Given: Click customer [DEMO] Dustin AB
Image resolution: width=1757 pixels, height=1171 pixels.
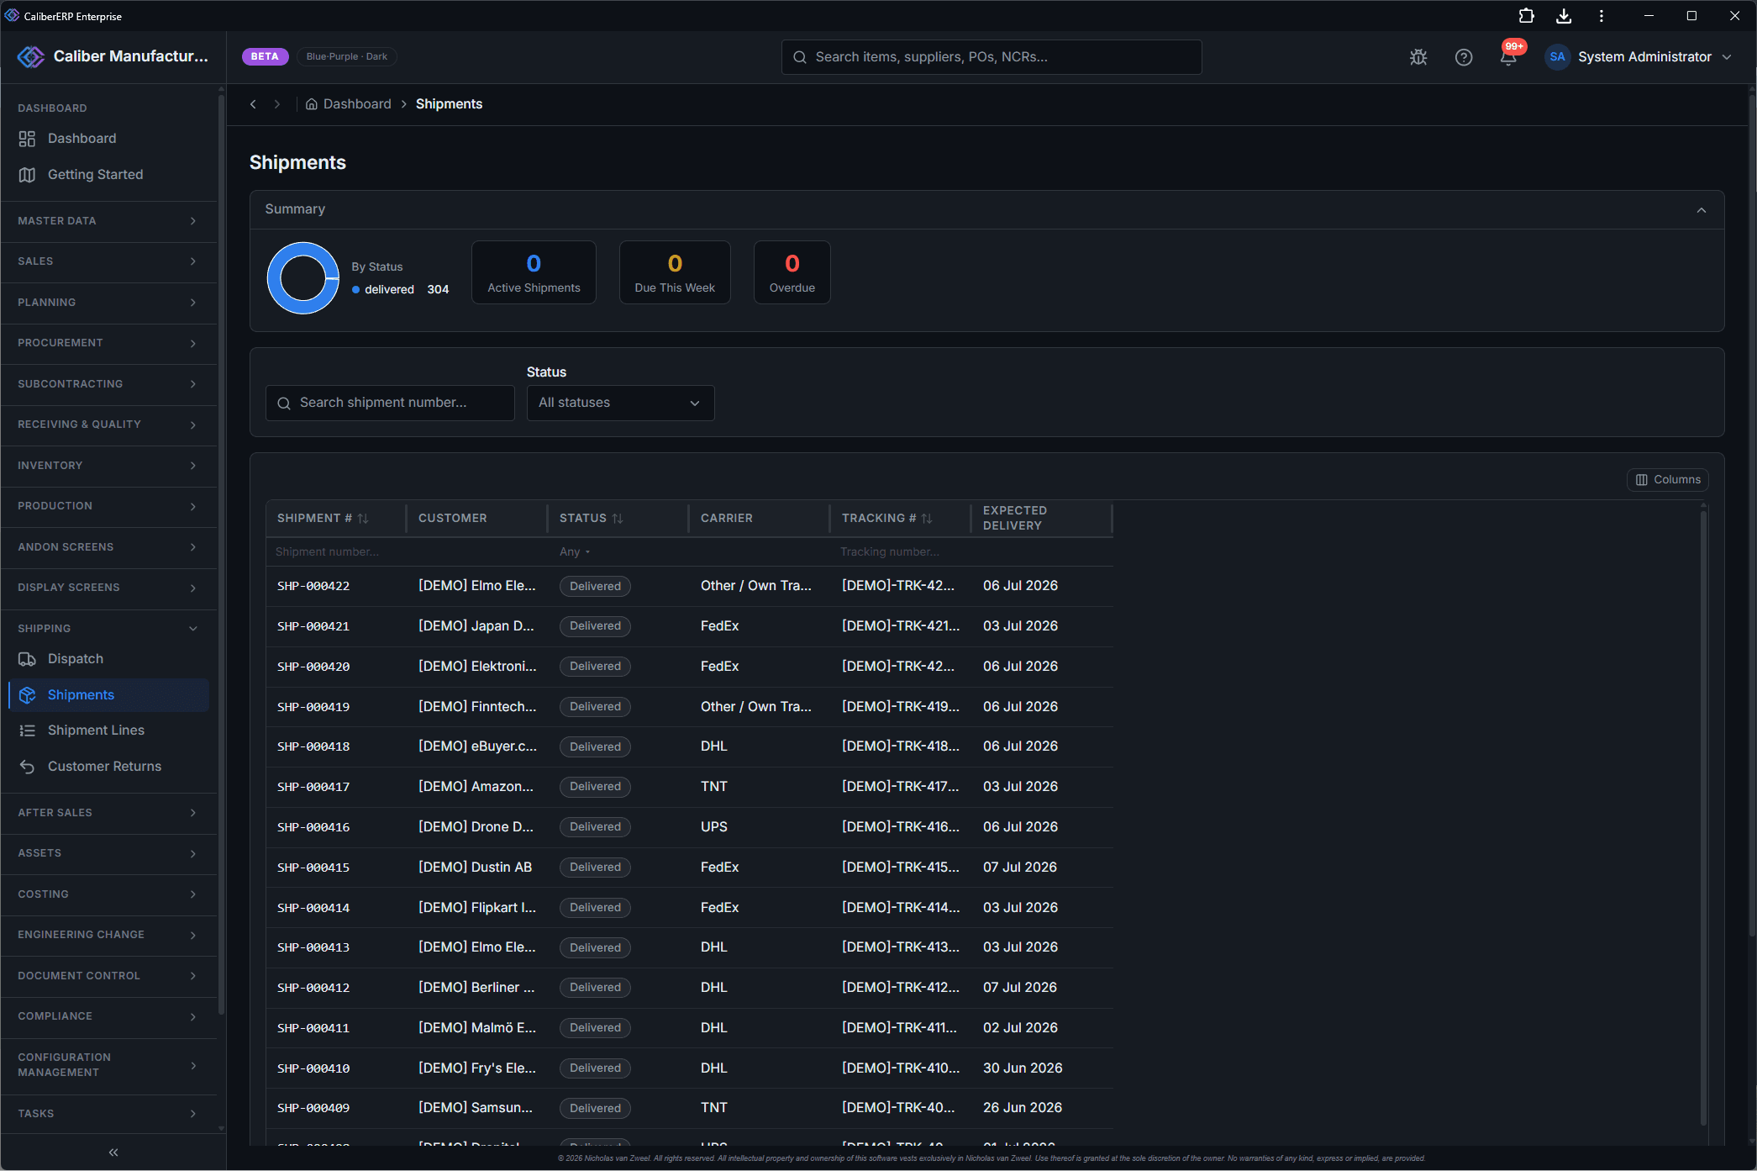Looking at the screenshot, I should [x=476, y=868].
